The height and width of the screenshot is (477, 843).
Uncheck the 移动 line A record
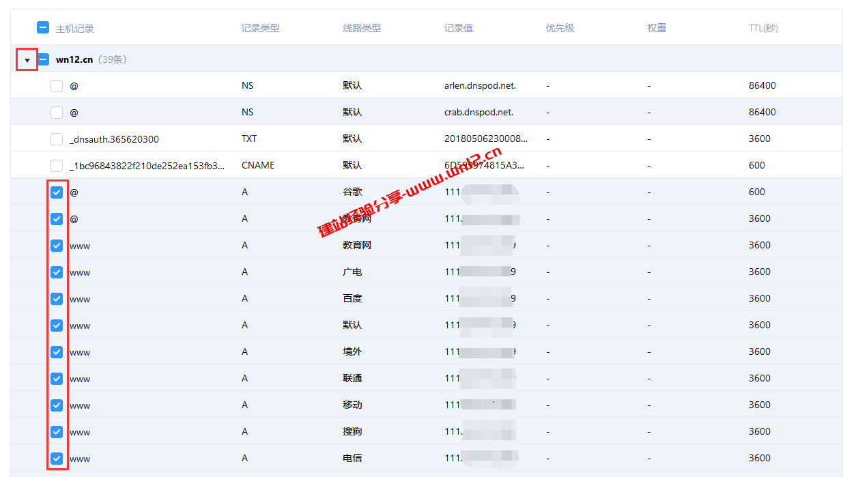click(x=57, y=405)
